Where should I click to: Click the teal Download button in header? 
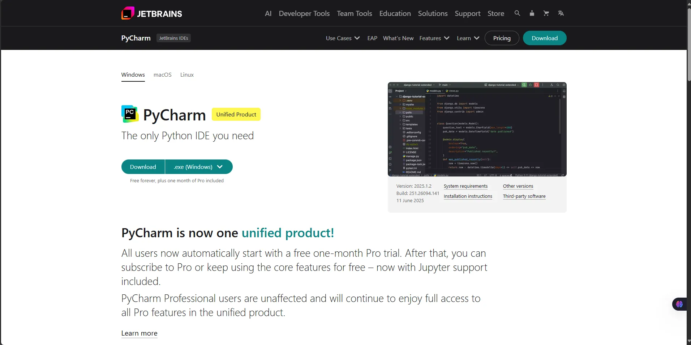pyautogui.click(x=545, y=38)
